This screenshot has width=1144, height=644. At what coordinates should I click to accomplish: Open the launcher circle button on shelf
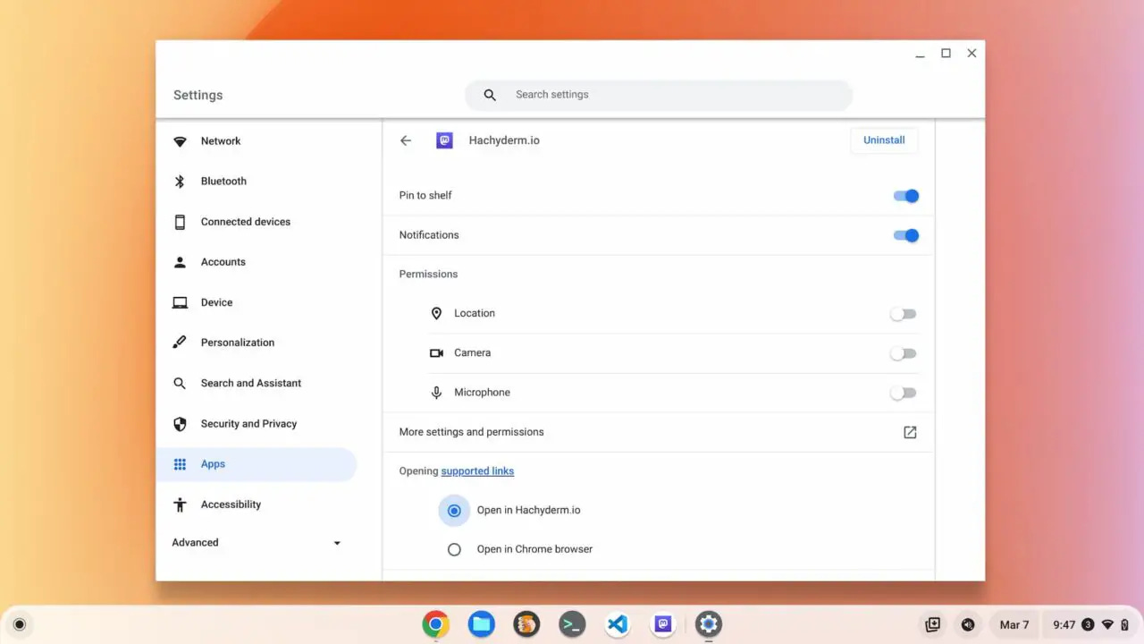coord(20,624)
